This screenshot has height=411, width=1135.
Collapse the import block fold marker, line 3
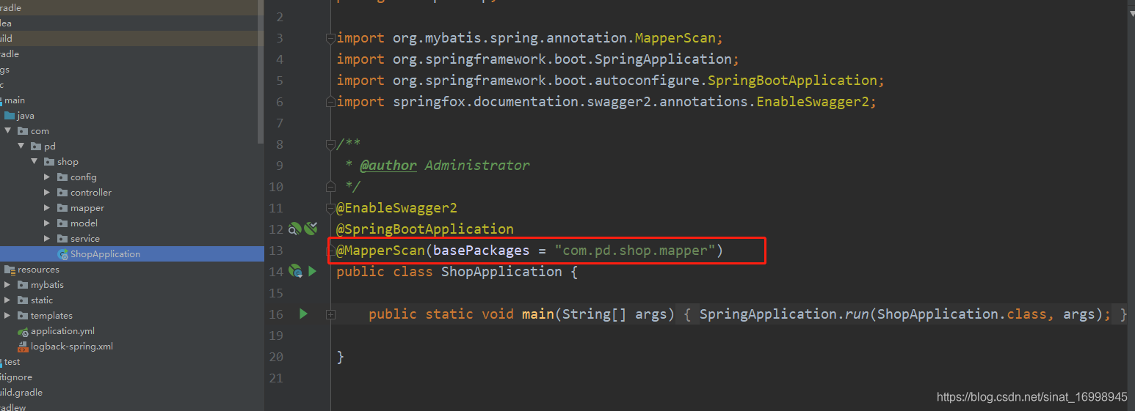(331, 38)
